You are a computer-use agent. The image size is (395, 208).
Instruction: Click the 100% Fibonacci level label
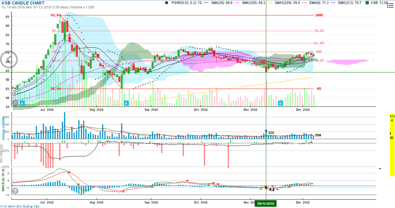click(319, 15)
